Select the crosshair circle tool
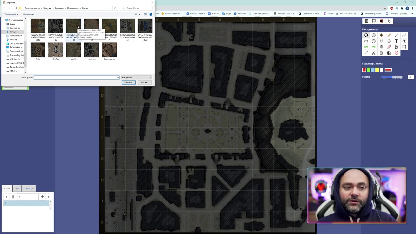Image resolution: width=416 pixels, height=234 pixels. pyautogui.click(x=374, y=35)
